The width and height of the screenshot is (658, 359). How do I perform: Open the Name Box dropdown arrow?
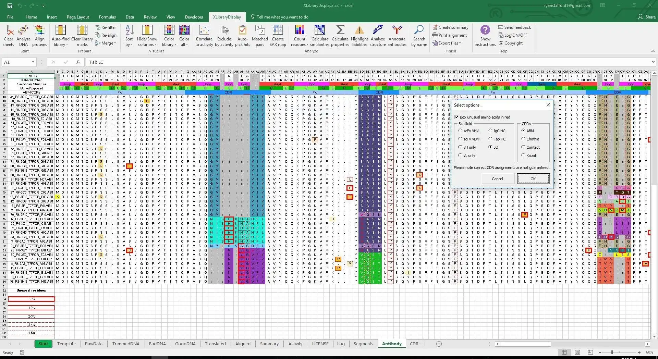(x=33, y=62)
